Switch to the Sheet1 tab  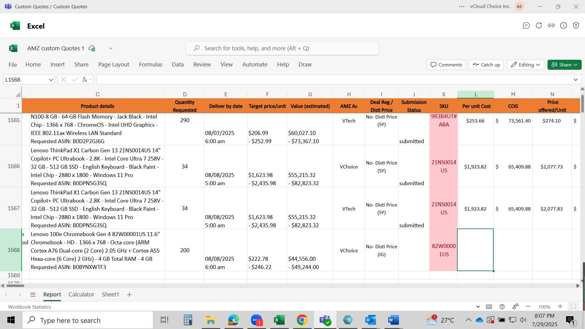click(110, 295)
